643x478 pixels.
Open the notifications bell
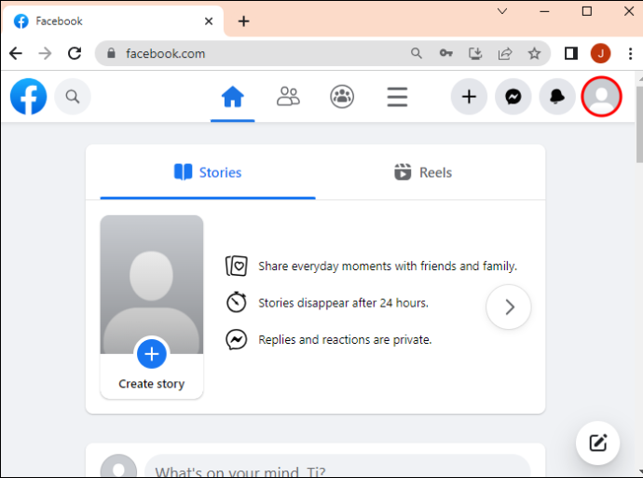557,97
